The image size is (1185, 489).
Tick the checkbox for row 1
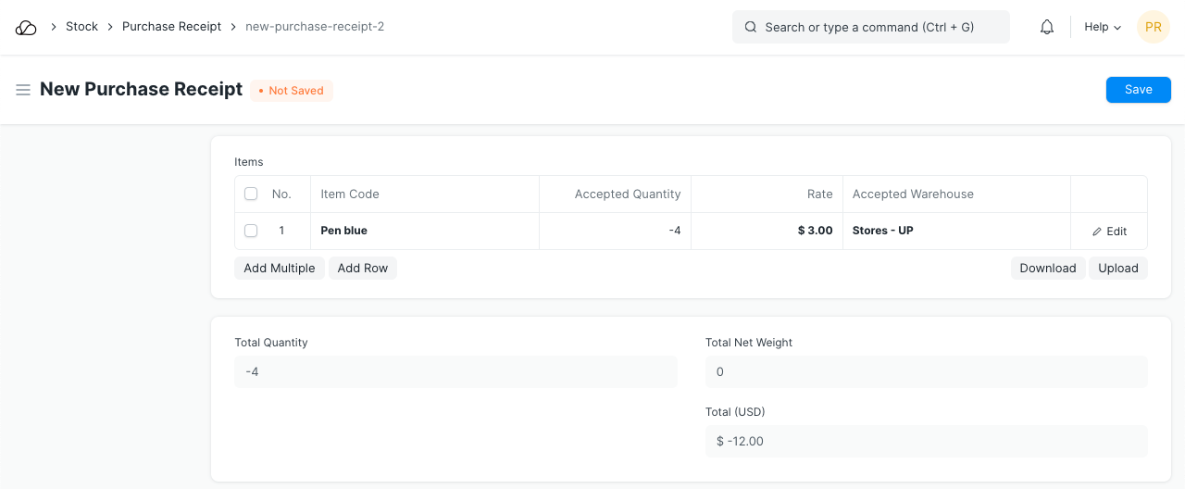coord(251,231)
